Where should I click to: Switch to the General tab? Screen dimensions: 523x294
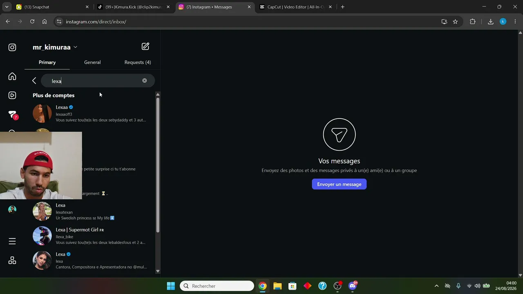coord(92,62)
